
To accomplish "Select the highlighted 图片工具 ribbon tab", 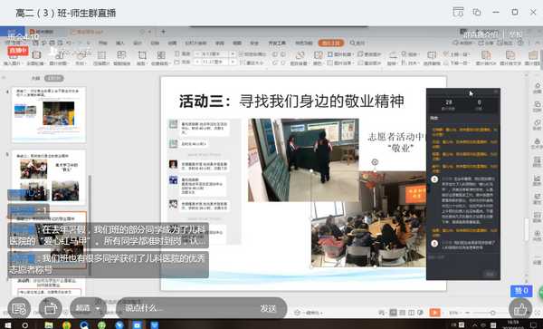I will (x=331, y=43).
